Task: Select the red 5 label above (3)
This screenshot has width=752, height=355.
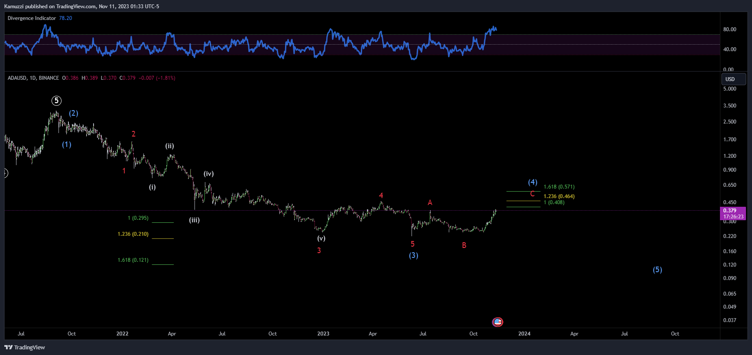Action: point(413,244)
